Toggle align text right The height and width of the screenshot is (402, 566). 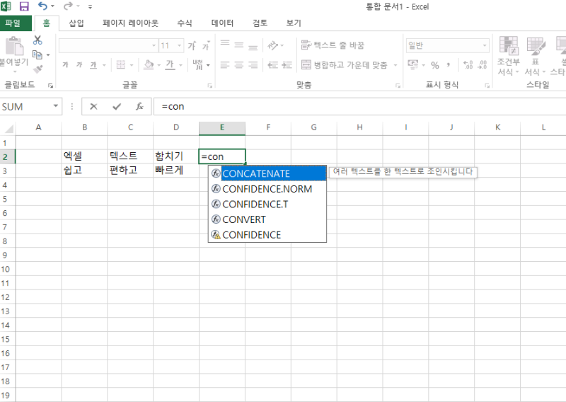point(253,65)
